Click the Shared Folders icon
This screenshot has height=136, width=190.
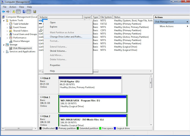click(11, 31)
